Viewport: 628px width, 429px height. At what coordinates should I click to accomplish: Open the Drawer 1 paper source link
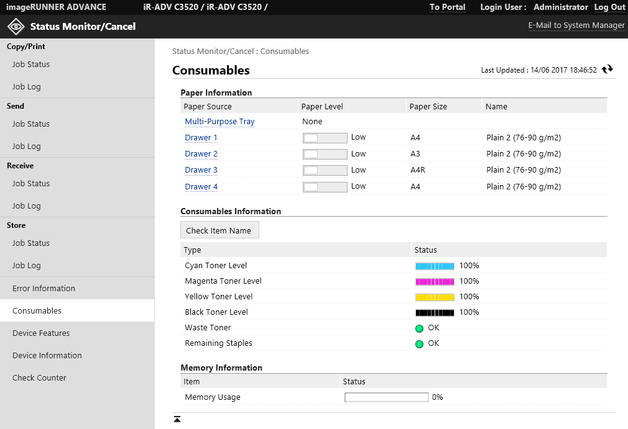(201, 138)
